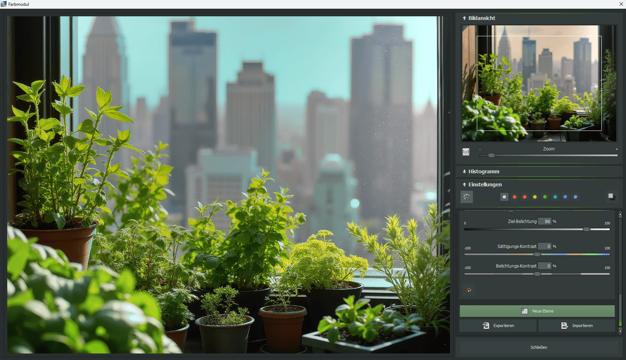The width and height of the screenshot is (626, 360).
Task: Collapse the Einstellungen panel
Action: [465, 185]
